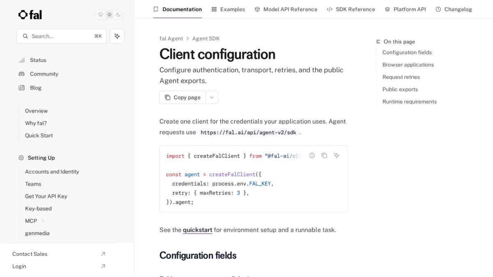The image size is (493, 277).
Task: Open the Search field
Action: [x=62, y=36]
